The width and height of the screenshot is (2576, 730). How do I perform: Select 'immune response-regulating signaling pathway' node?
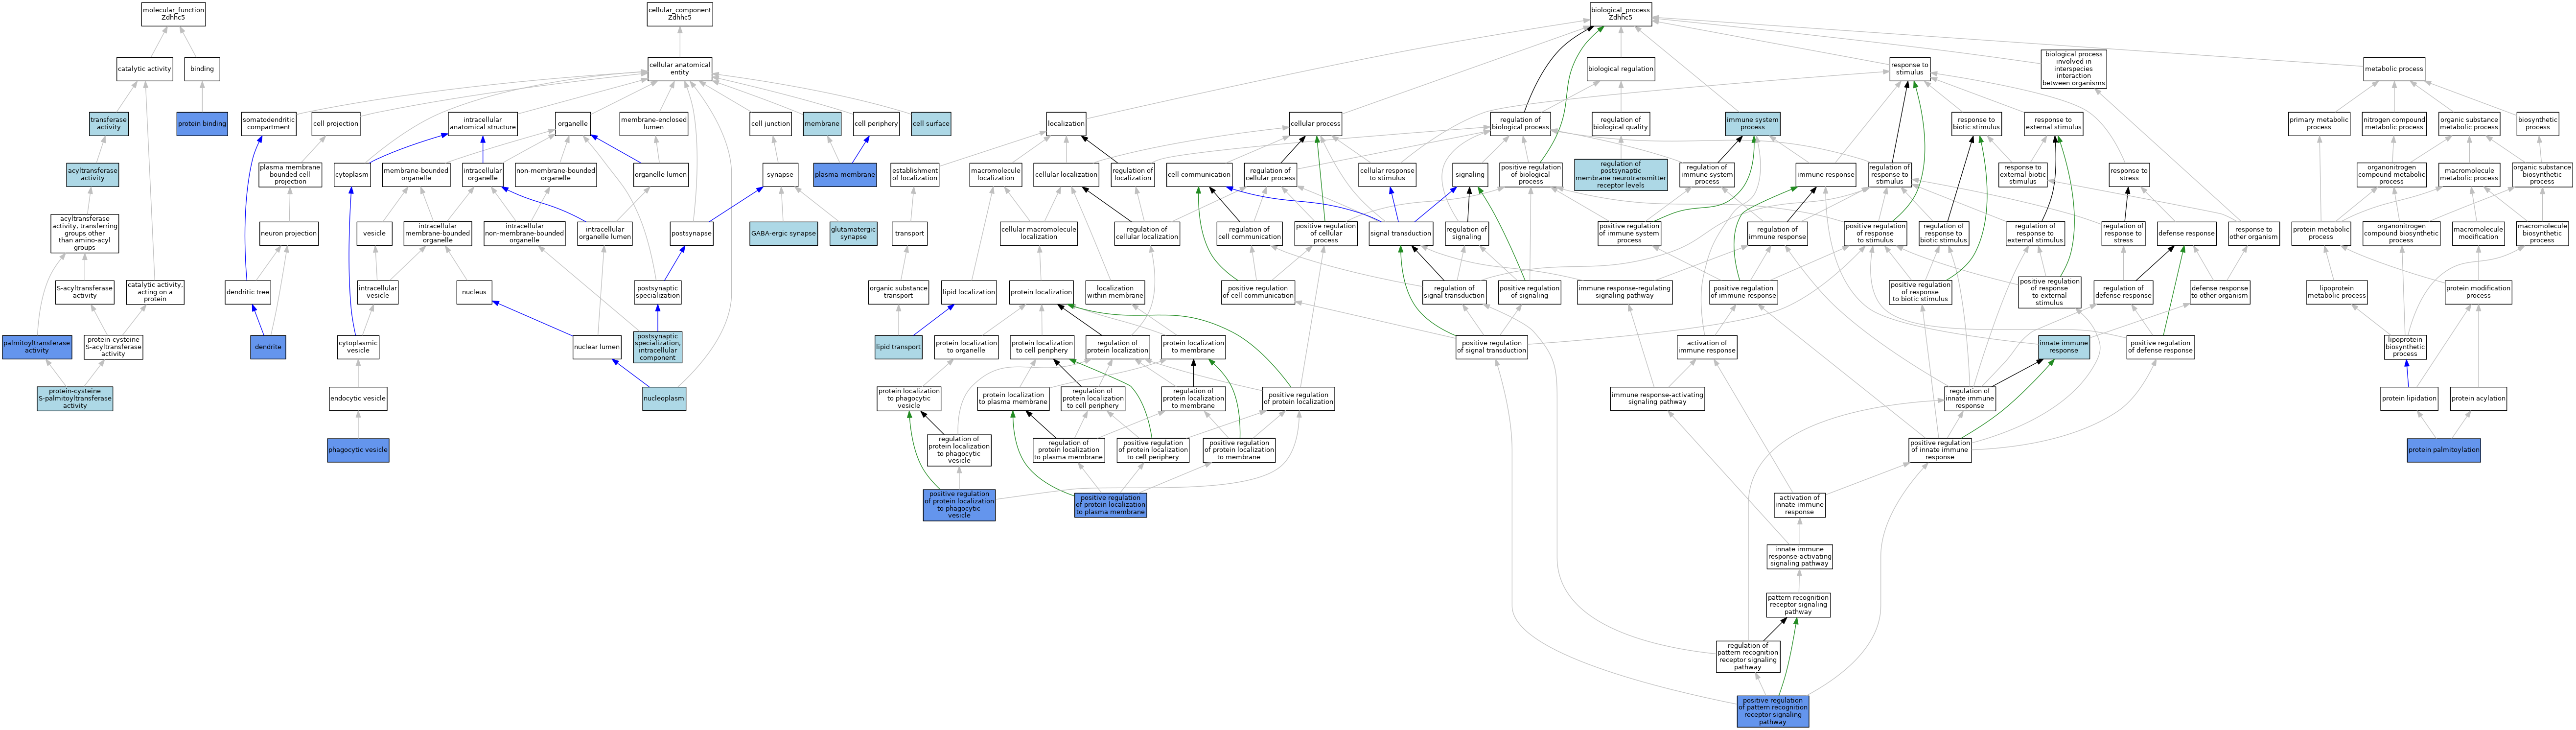click(1625, 293)
